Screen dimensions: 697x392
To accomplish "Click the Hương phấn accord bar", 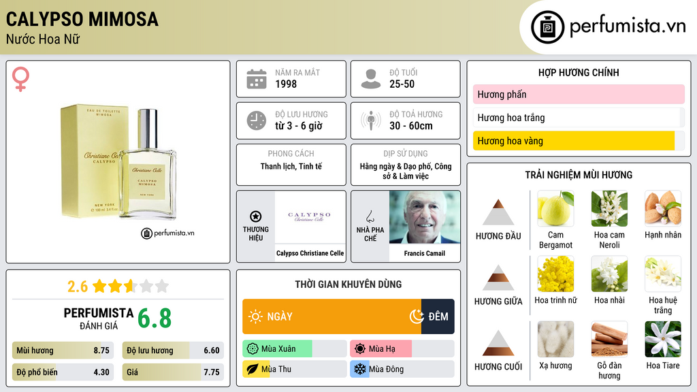I will coord(579,94).
